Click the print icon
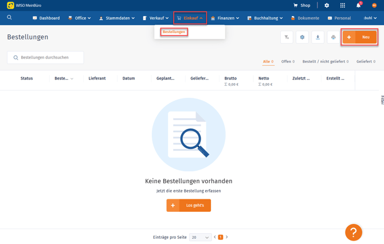Screen dimensions: 384x244 [333, 37]
